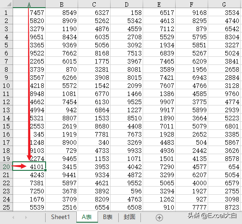Click cell containing 7673
The image size is (242, 224).
127,134
